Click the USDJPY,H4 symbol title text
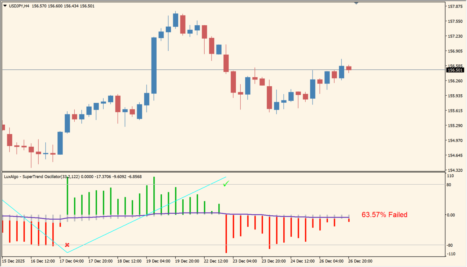Image resolution: width=467 pixels, height=267 pixels. (x=18, y=6)
